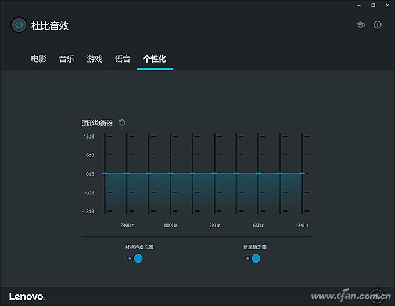Click the 0dB scale label
The width and height of the screenshot is (395, 306).
[90, 174]
